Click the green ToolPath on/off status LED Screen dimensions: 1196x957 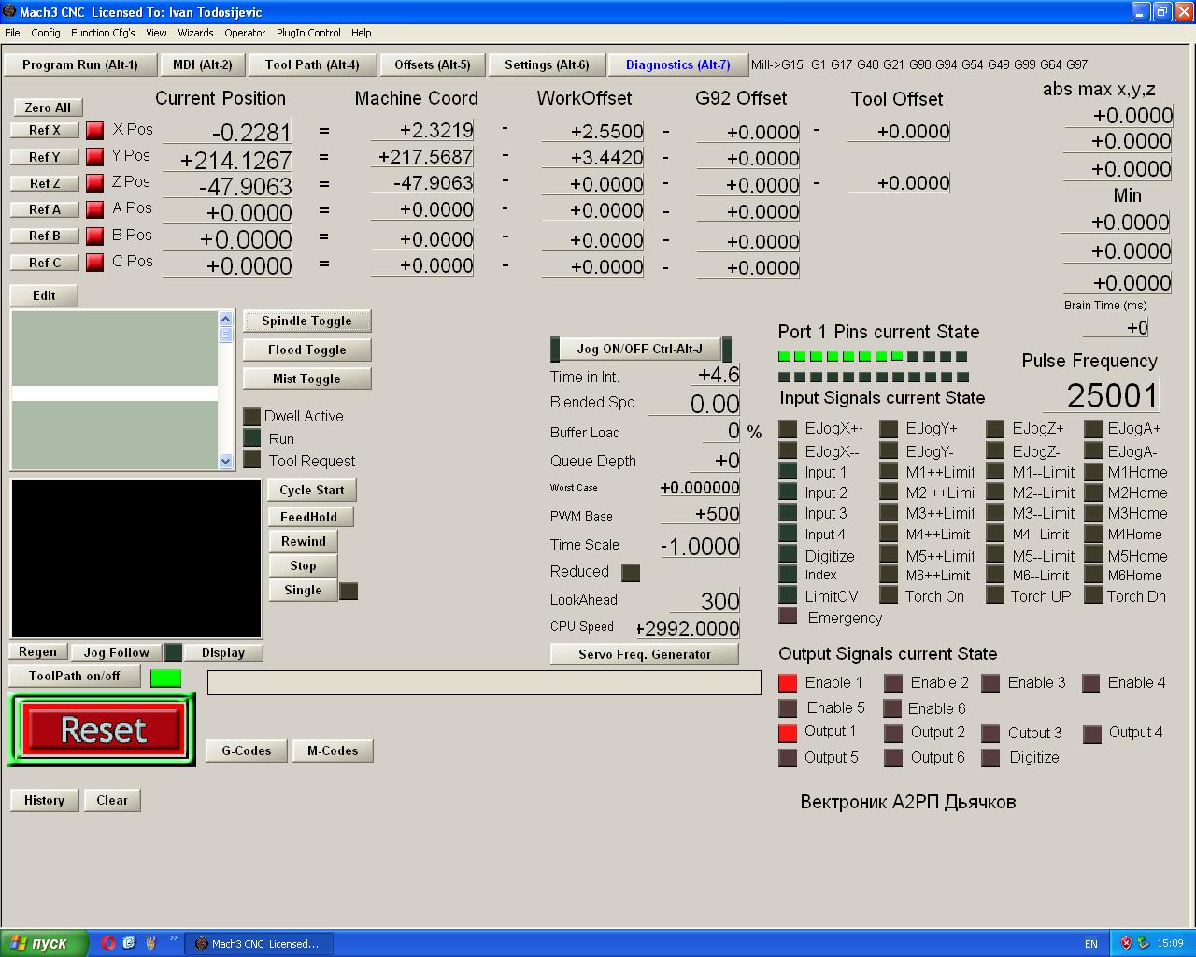tap(165, 678)
